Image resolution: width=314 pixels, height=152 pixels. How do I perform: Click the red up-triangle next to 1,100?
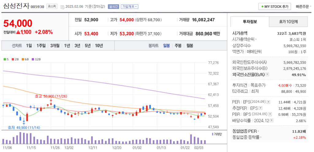pyautogui.click(x=18, y=32)
